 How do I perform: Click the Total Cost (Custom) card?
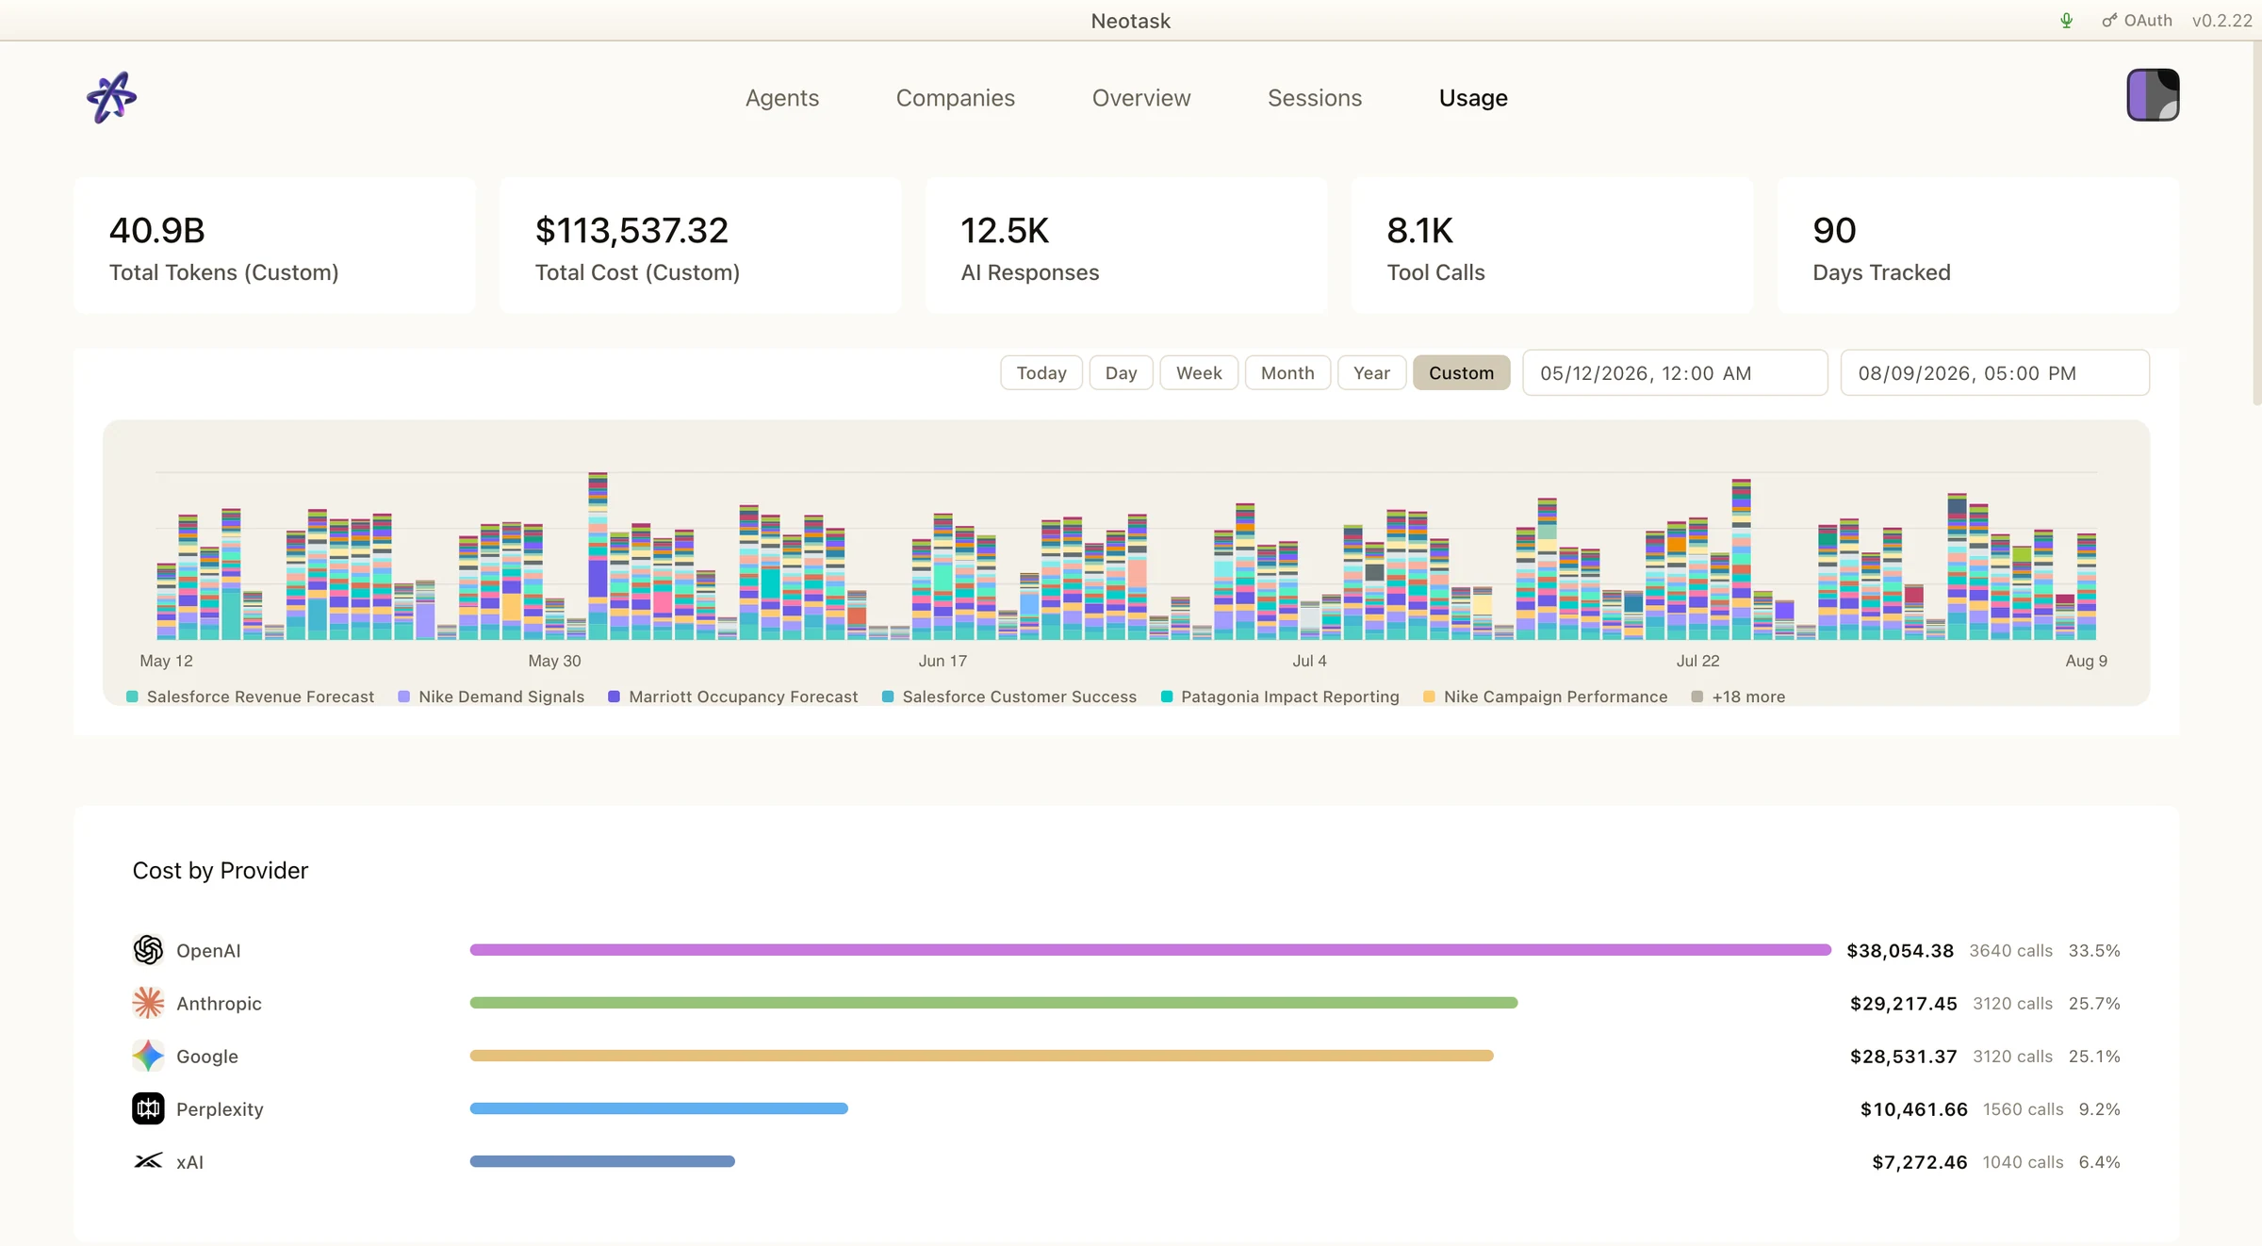click(x=699, y=245)
